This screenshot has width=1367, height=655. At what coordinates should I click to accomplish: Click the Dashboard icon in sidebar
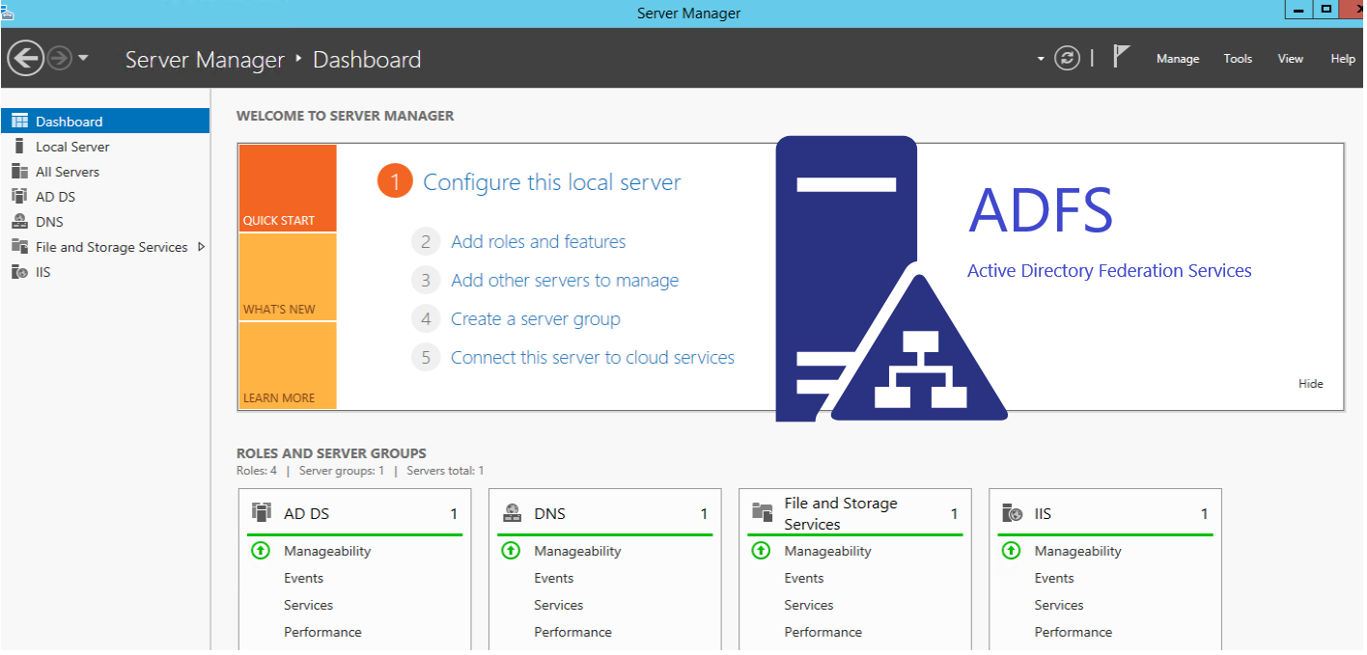pos(19,121)
